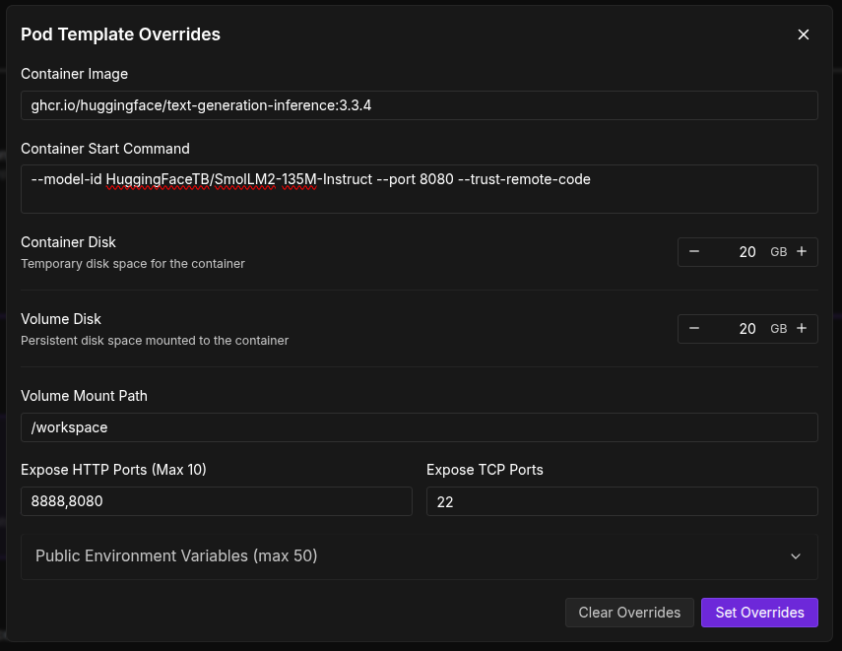842x651 pixels.
Task: Select the Volume Disk value of 20
Action: point(746,329)
